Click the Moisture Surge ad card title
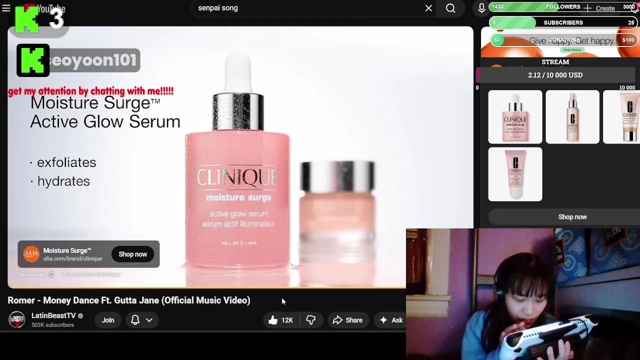 coord(67,250)
